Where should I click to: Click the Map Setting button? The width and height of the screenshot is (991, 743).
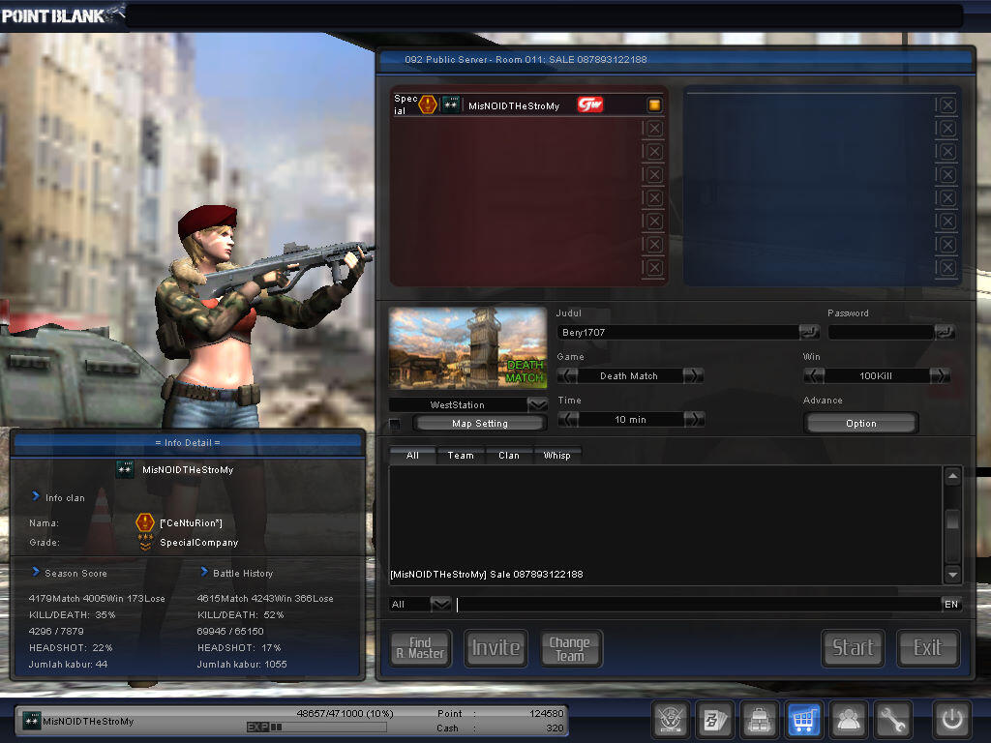coord(480,424)
